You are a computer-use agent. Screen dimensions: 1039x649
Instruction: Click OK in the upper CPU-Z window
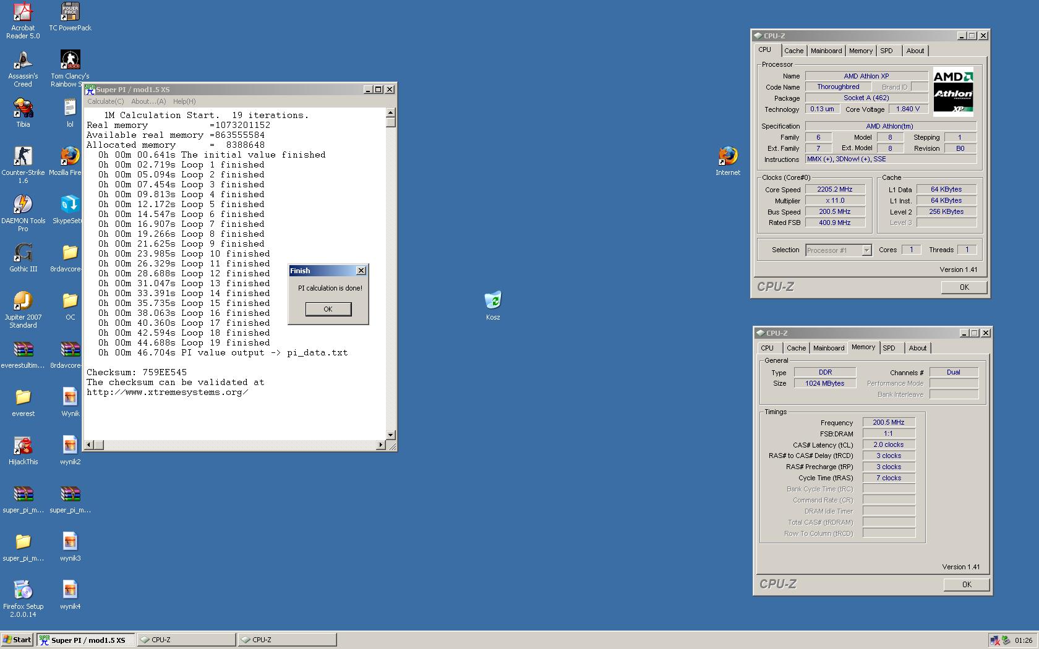pyautogui.click(x=964, y=287)
